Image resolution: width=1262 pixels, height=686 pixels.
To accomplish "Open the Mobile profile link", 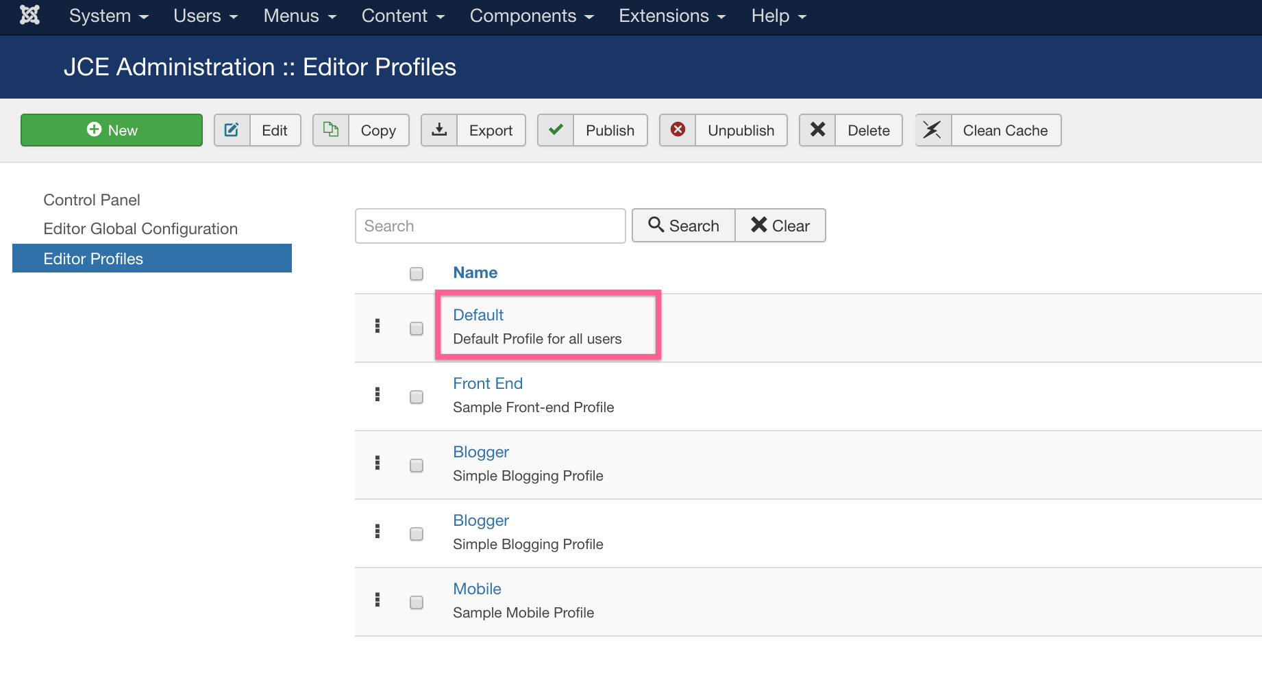I will click(x=477, y=589).
